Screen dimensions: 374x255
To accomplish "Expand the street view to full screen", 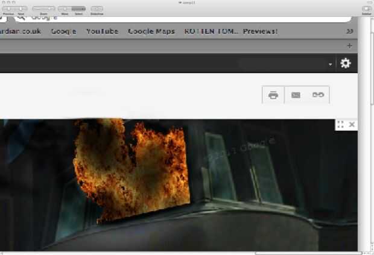I will [x=341, y=124].
